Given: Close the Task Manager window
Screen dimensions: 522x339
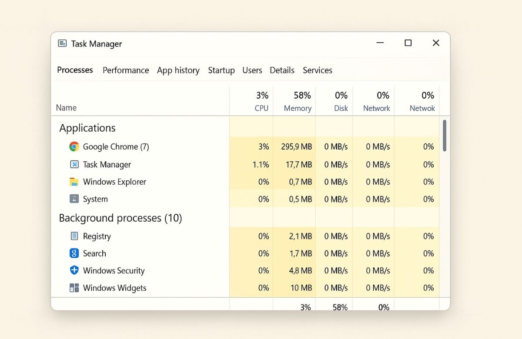Looking at the screenshot, I should 436,43.
